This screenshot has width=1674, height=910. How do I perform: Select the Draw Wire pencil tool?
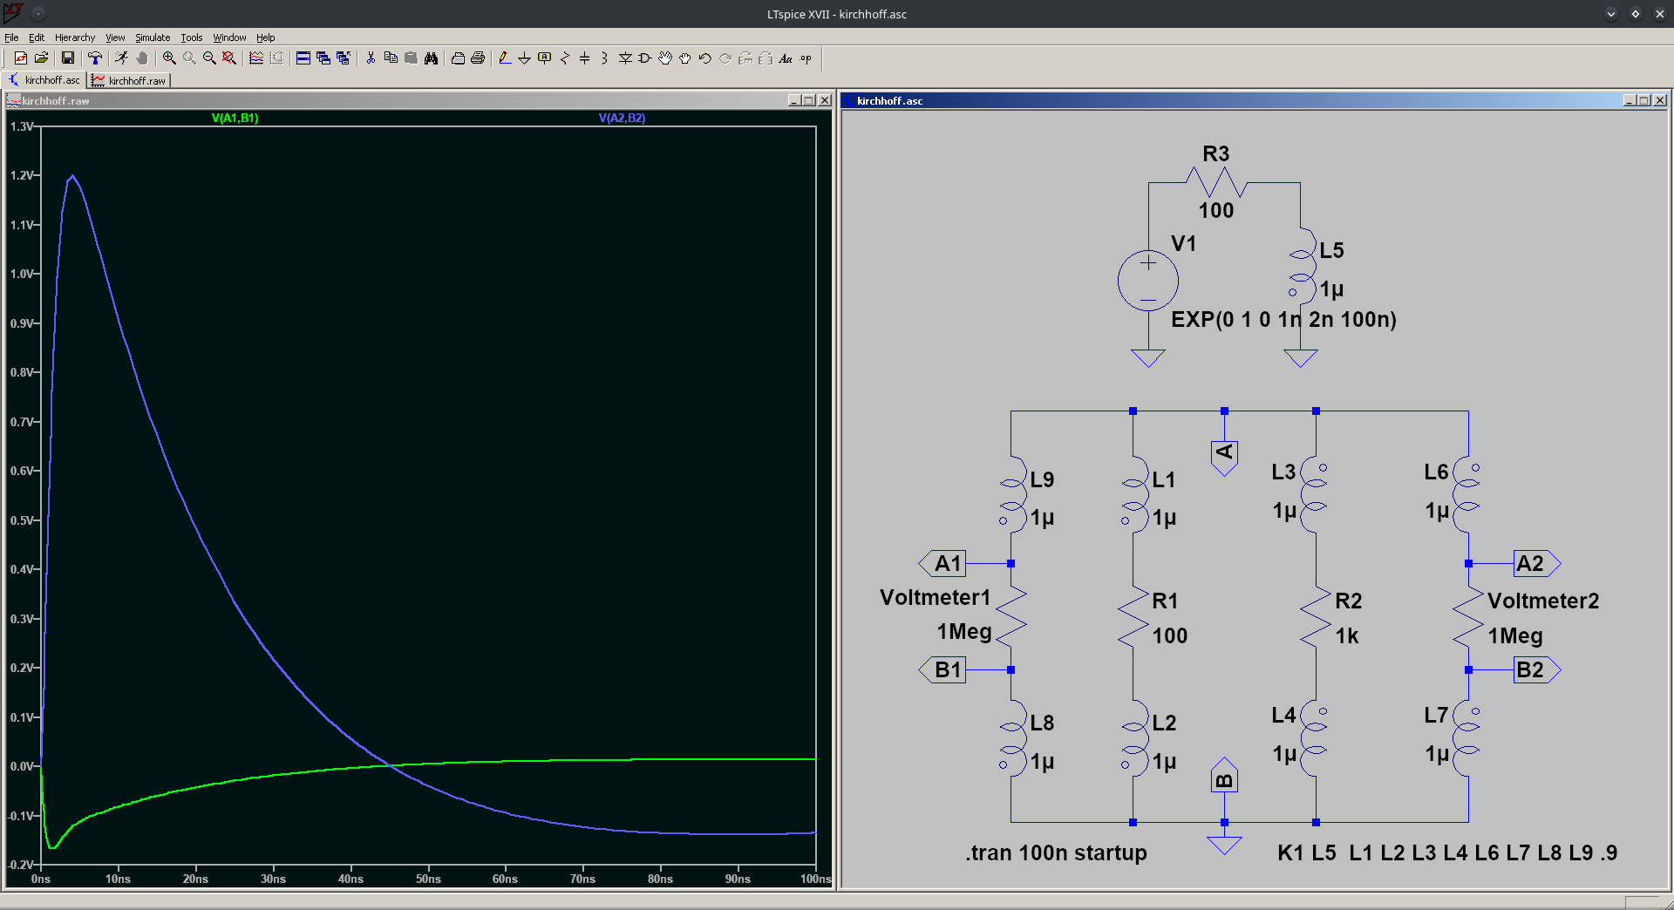[x=504, y=58]
